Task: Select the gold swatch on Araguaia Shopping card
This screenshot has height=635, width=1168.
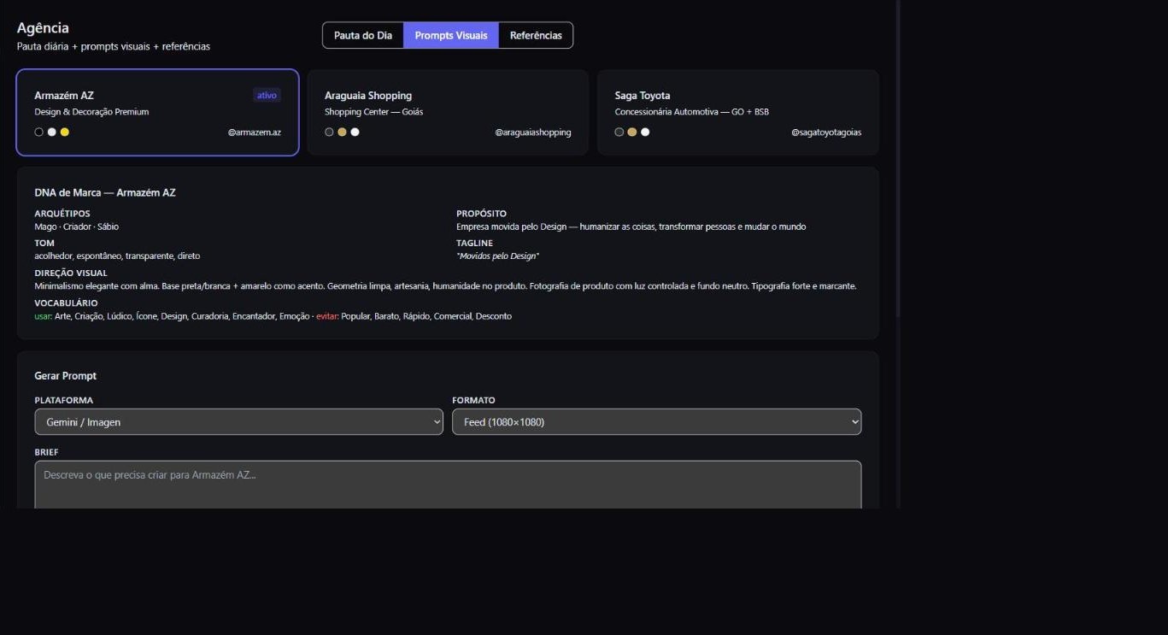Action: point(342,132)
